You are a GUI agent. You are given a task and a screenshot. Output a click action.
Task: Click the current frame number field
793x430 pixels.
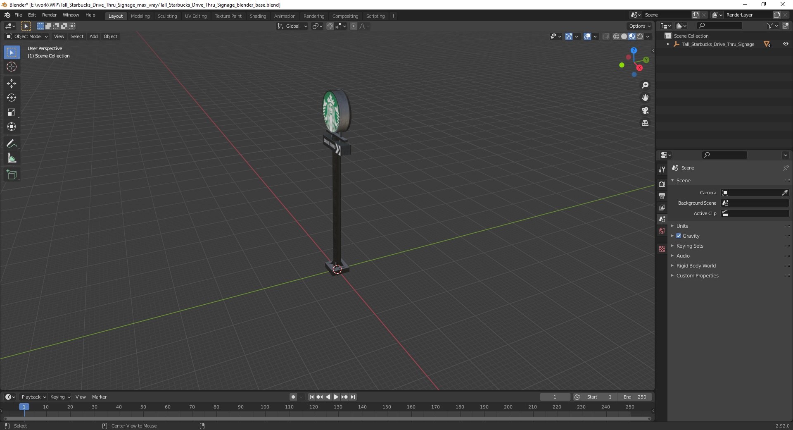tap(555, 397)
